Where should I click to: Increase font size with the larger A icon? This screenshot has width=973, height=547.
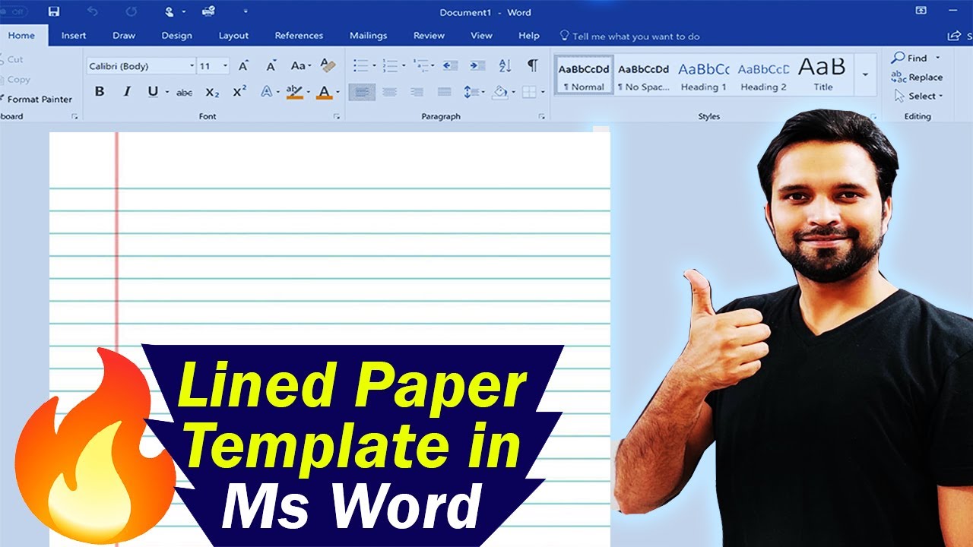pos(243,66)
